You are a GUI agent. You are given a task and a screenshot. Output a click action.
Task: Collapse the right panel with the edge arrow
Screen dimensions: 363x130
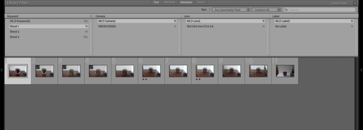(361, 70)
